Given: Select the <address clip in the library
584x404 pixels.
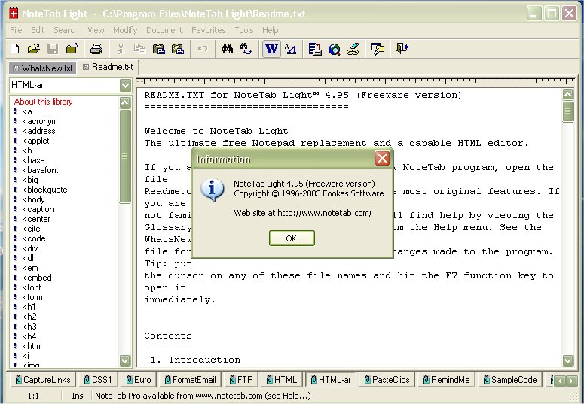Looking at the screenshot, I should [38, 131].
